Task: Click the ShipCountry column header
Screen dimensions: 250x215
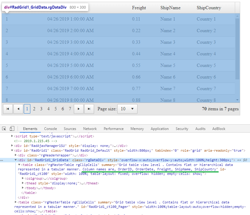Action: point(209,8)
